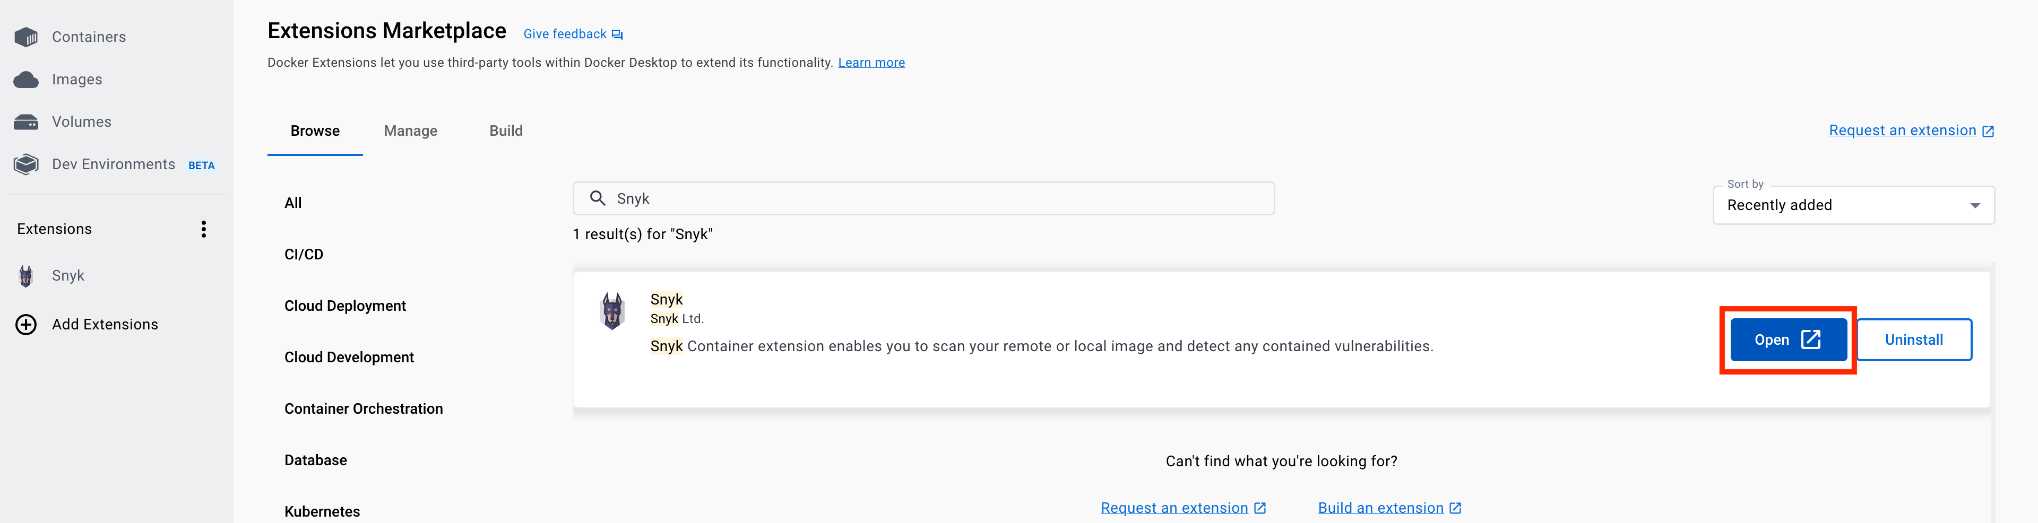Click the Extensions Marketplace heading

click(387, 32)
